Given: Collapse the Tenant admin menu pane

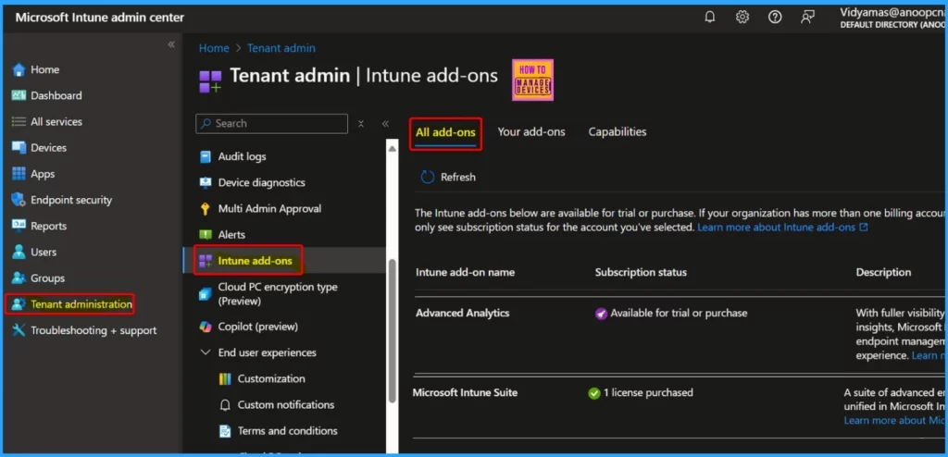Looking at the screenshot, I should coord(385,124).
